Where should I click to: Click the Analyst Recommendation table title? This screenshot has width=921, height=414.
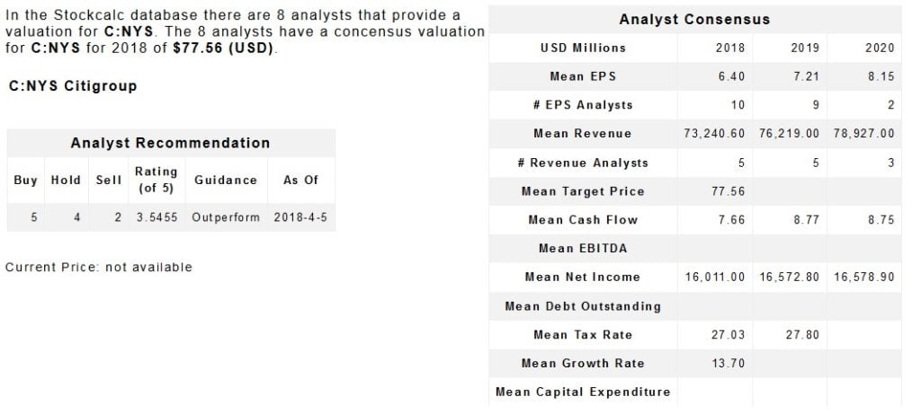170,143
